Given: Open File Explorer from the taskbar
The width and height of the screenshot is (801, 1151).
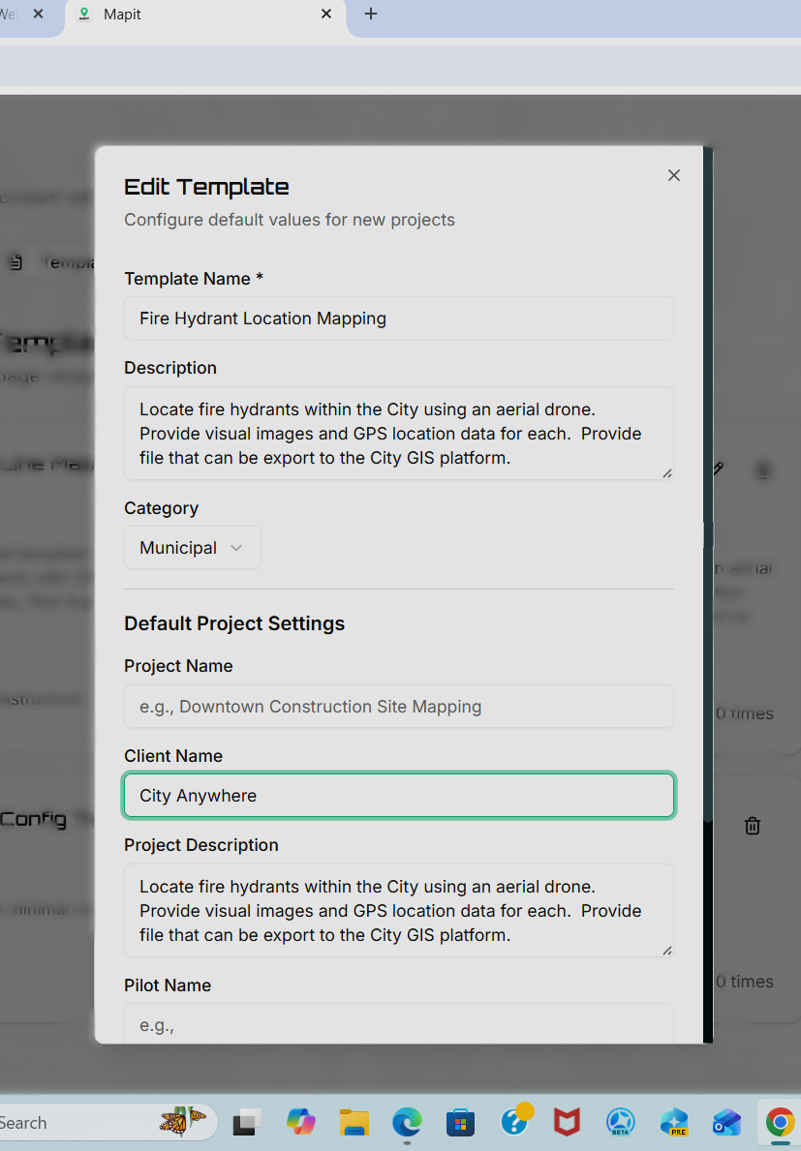Looking at the screenshot, I should point(354,1123).
